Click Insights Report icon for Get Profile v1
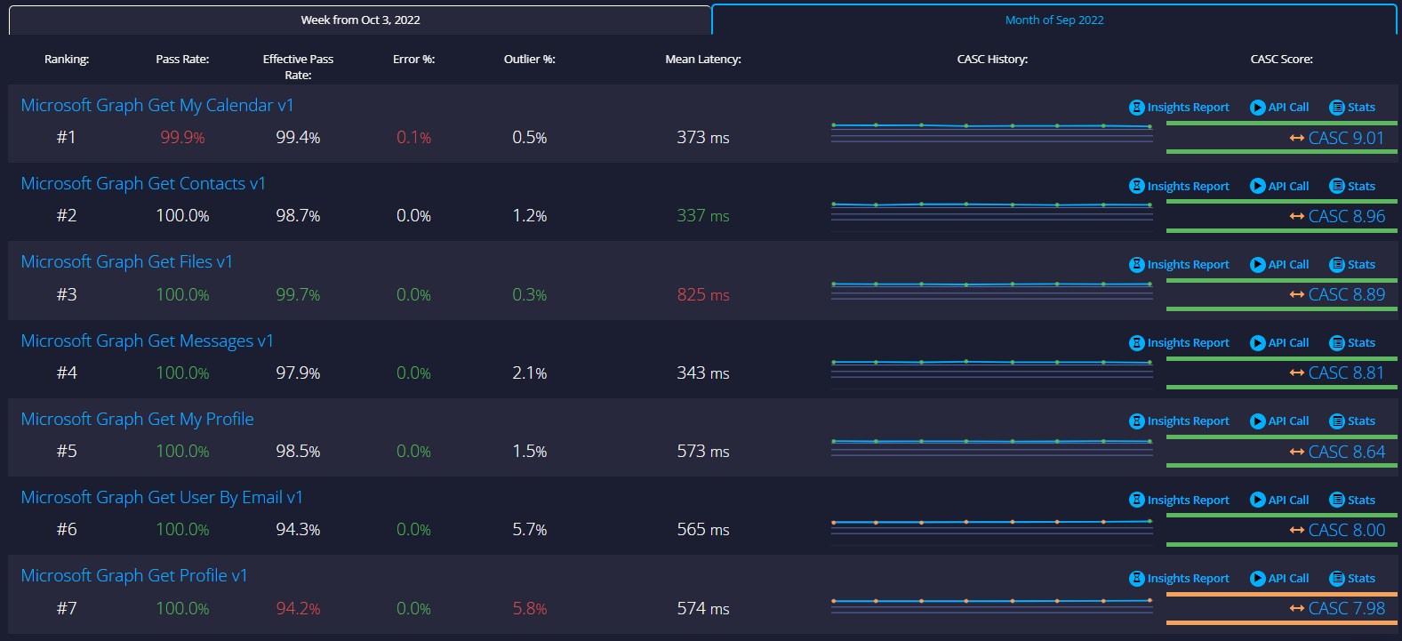 1136,579
